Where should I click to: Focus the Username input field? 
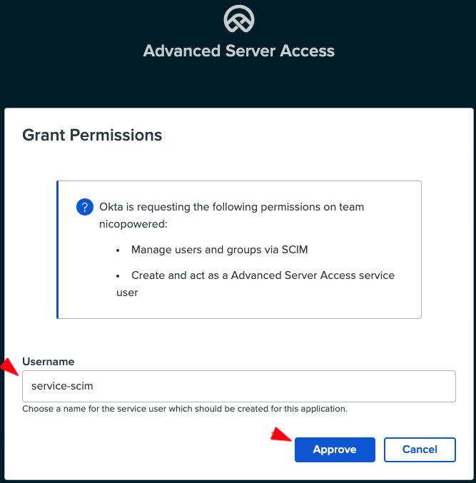[x=238, y=386]
